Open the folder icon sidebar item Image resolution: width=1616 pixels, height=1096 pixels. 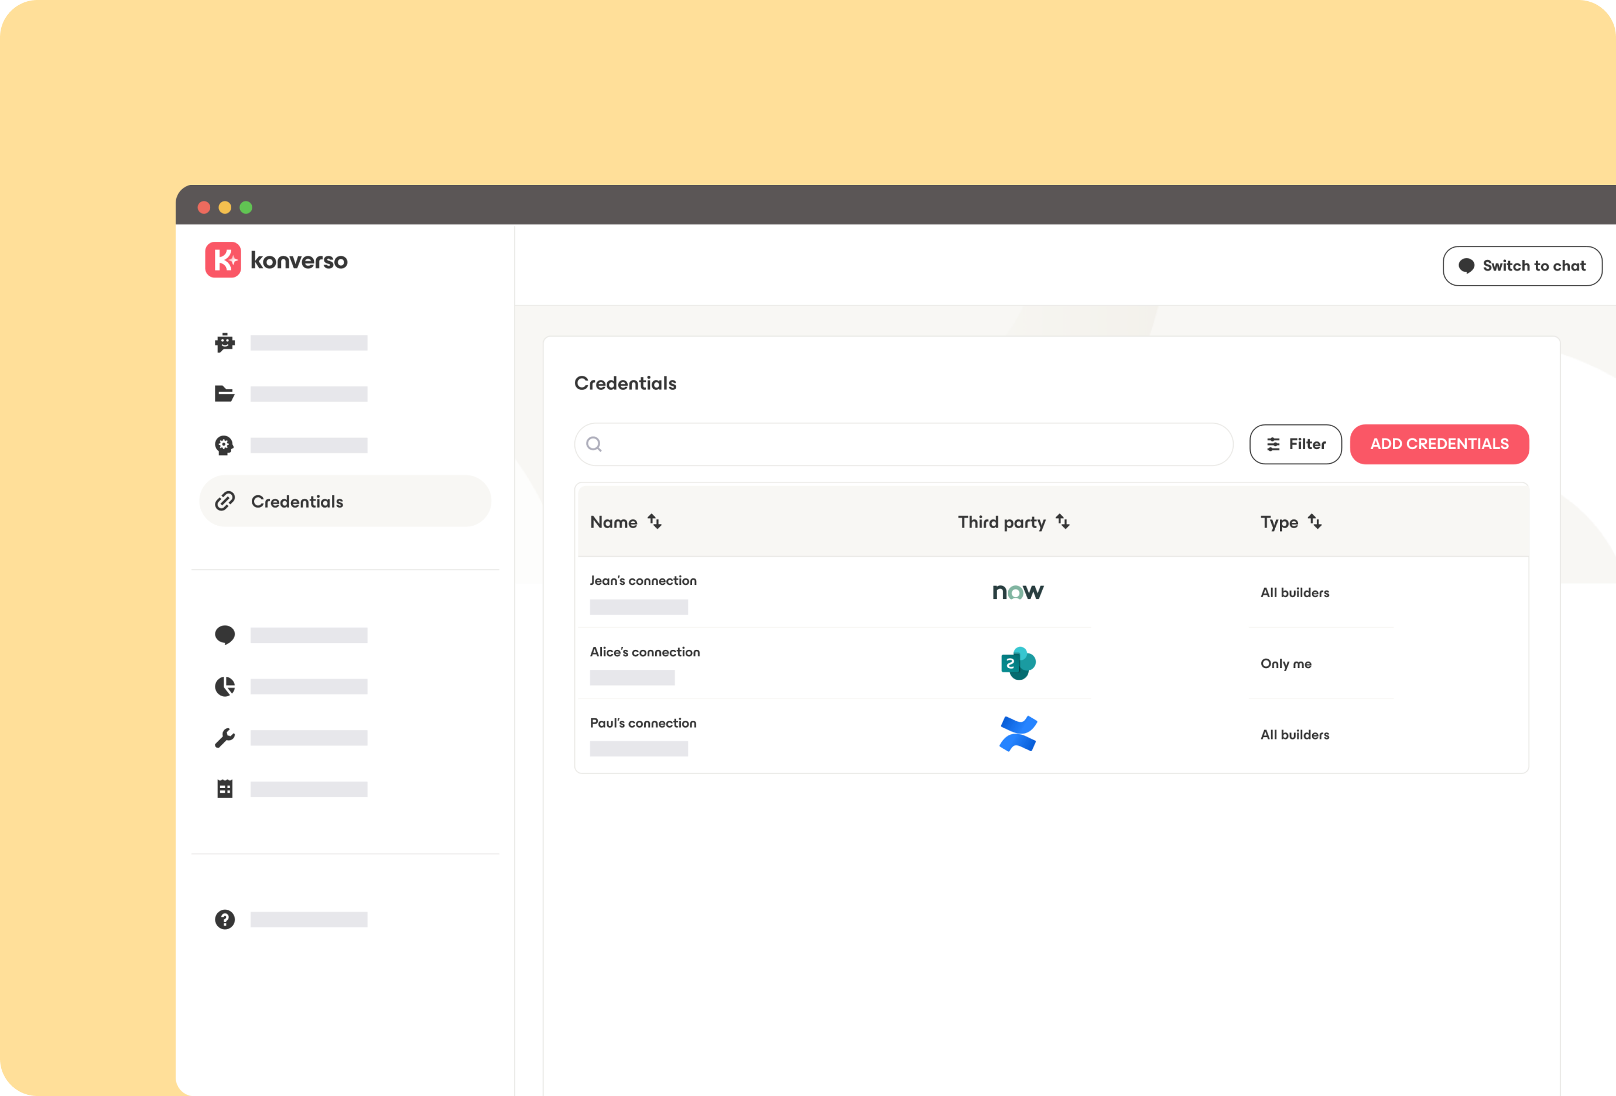pos(225,393)
